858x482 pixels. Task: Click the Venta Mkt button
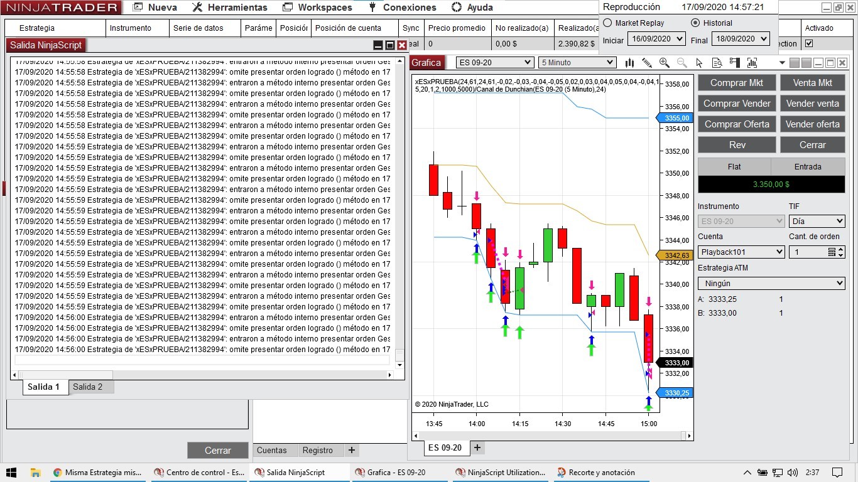tap(813, 83)
